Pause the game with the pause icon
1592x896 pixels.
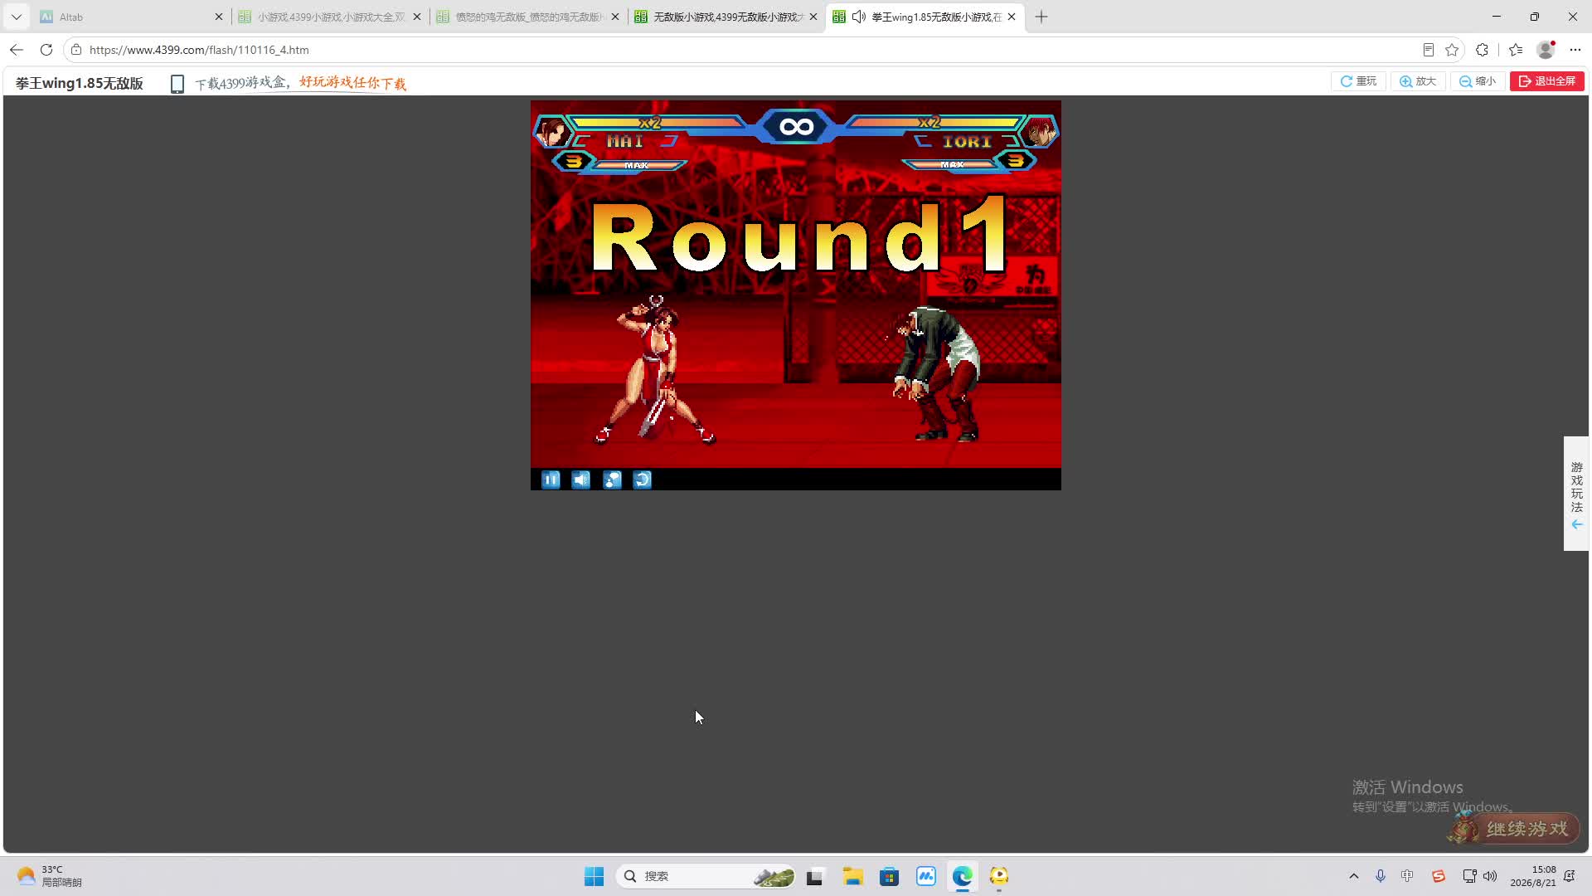551,480
